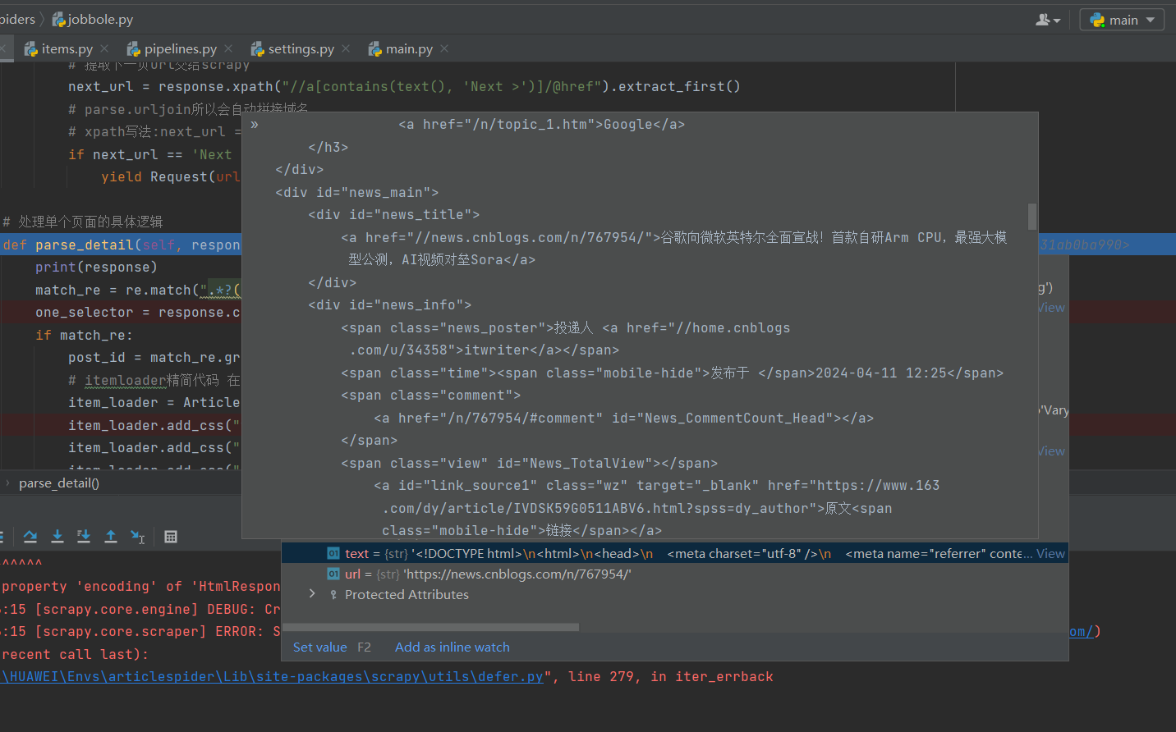
Task: Click the print(response) code line
Action: point(96,268)
